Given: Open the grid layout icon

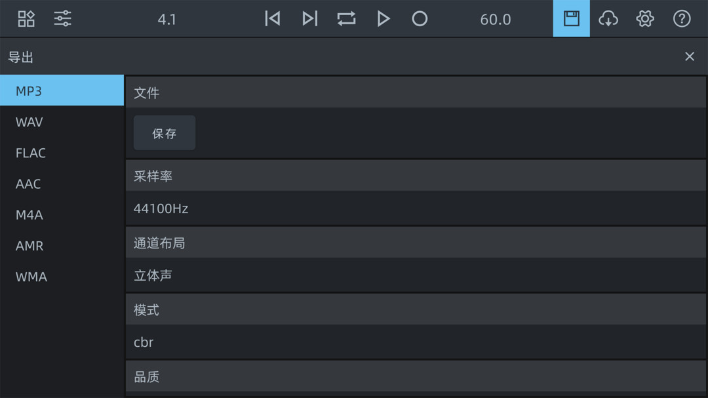Looking at the screenshot, I should tap(26, 19).
